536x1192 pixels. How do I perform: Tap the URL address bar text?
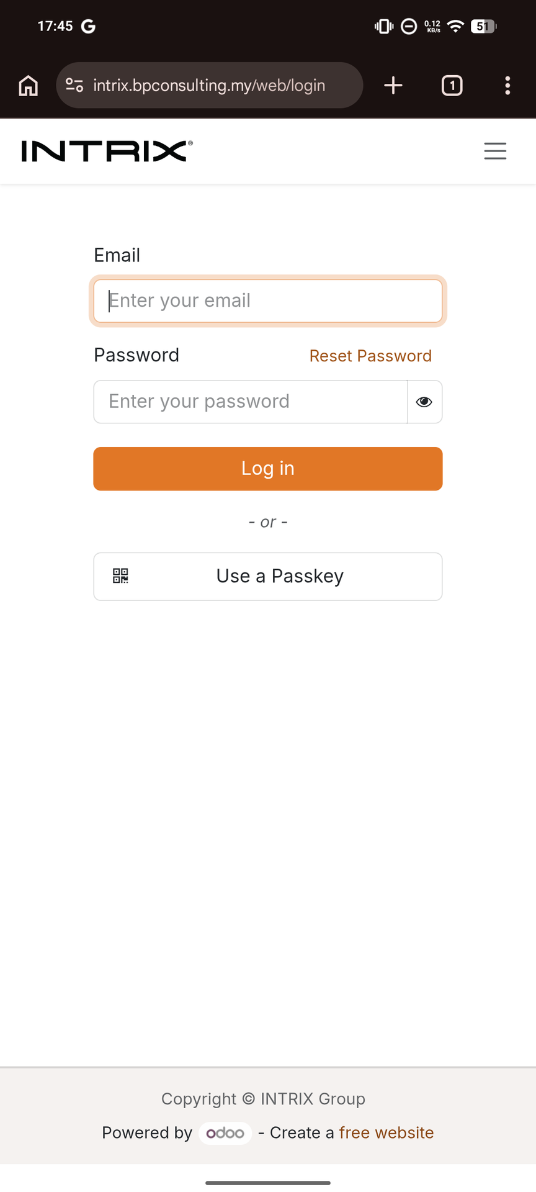tap(209, 86)
